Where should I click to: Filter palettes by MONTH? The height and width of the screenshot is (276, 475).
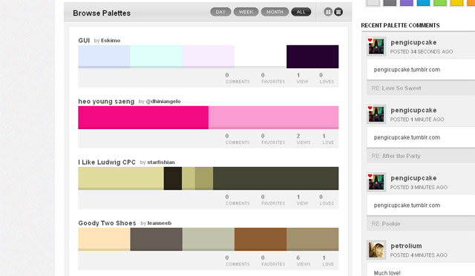(275, 12)
